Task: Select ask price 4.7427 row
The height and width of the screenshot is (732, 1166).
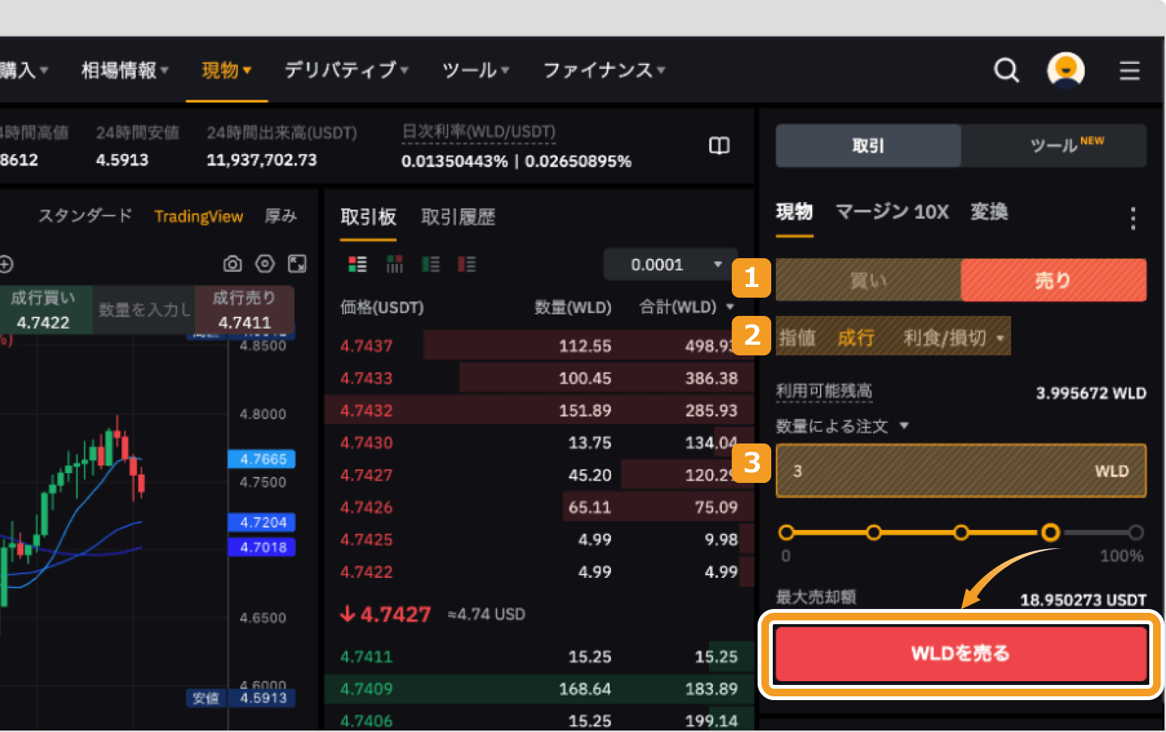Action: [539, 475]
